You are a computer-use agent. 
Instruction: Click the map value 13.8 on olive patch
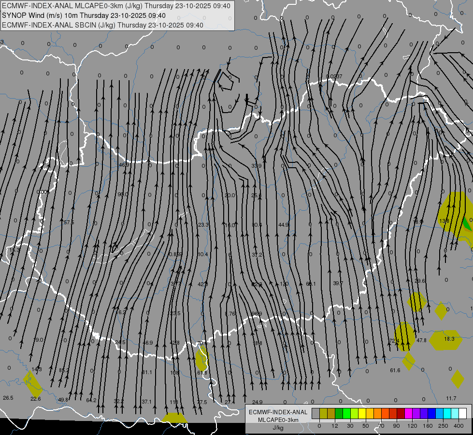tap(444, 221)
